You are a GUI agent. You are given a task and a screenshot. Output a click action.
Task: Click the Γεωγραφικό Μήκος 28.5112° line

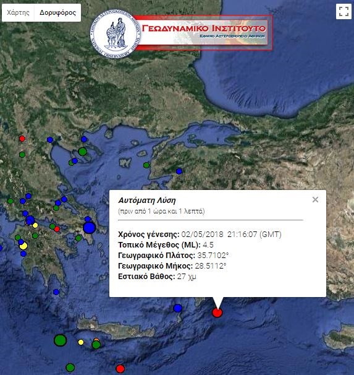[x=172, y=266]
